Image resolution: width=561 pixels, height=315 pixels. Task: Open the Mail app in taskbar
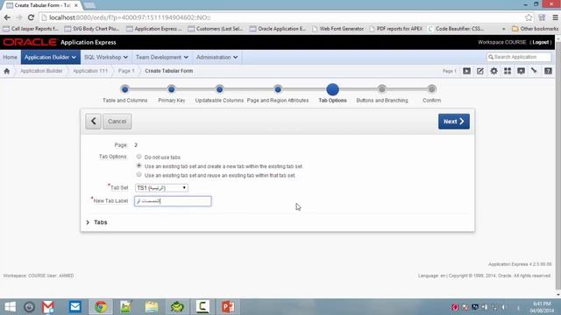75,307
